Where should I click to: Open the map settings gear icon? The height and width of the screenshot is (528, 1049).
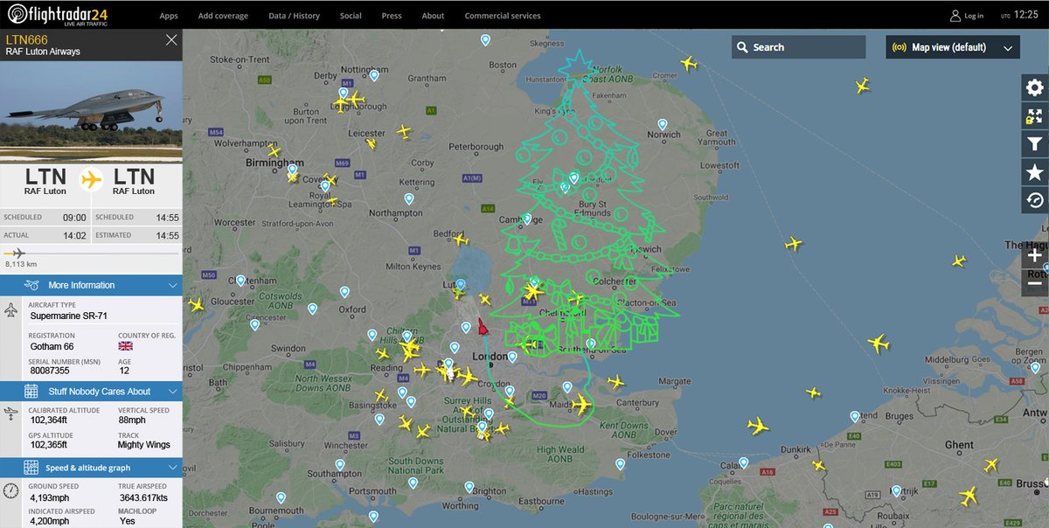click(x=1034, y=87)
